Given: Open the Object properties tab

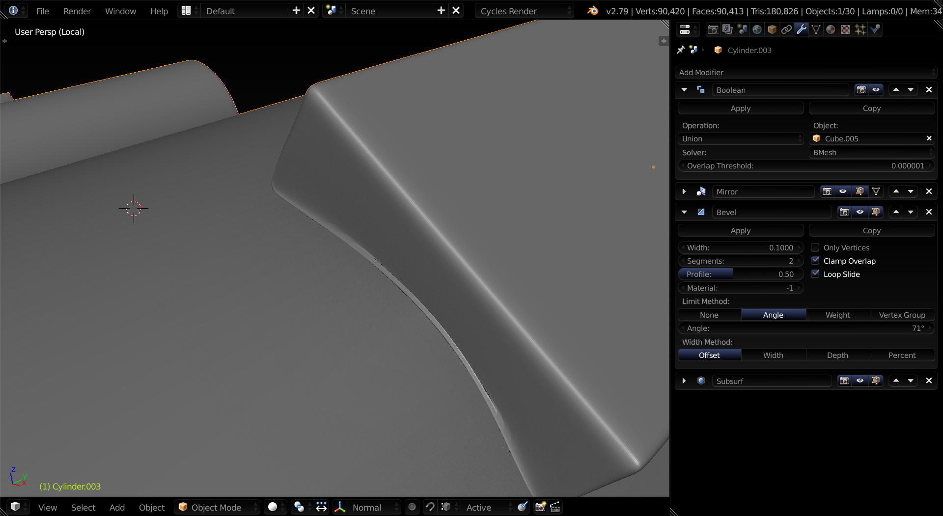Looking at the screenshot, I should pos(772,29).
